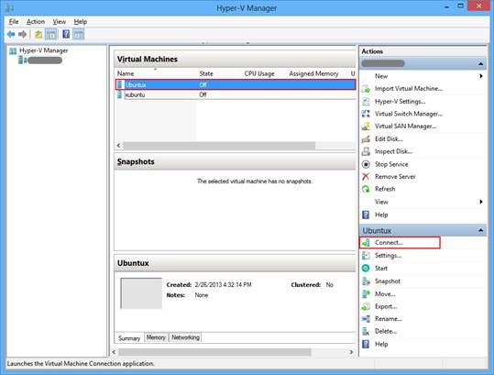Click the Back arrow toolbar icon
This screenshot has height=375, width=494.
[11, 34]
